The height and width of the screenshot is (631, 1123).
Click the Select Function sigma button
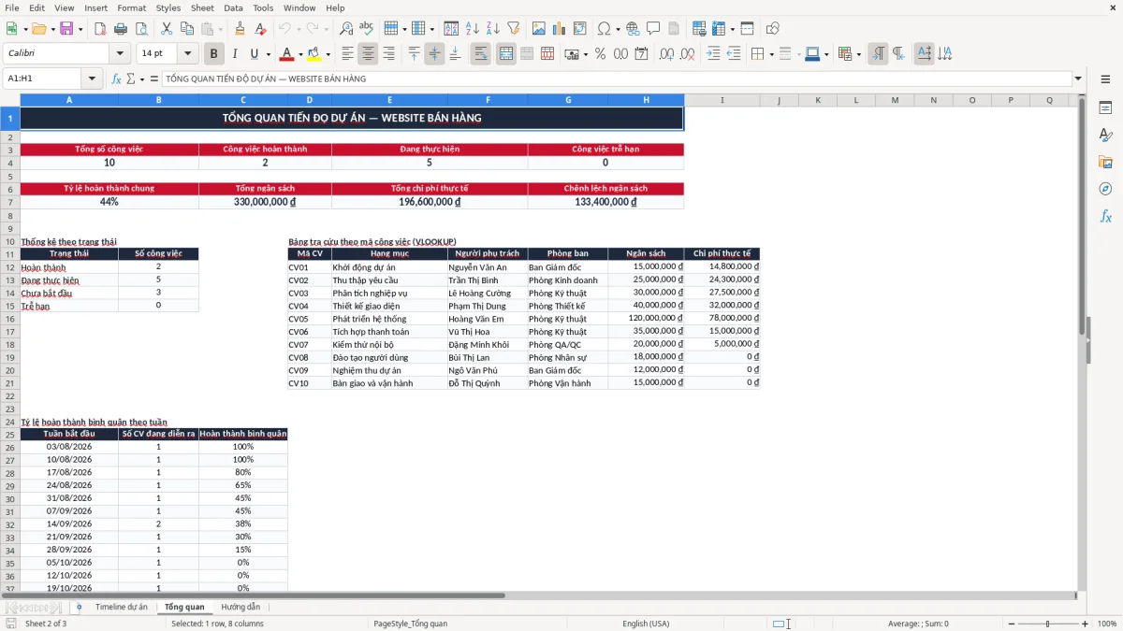tap(131, 79)
